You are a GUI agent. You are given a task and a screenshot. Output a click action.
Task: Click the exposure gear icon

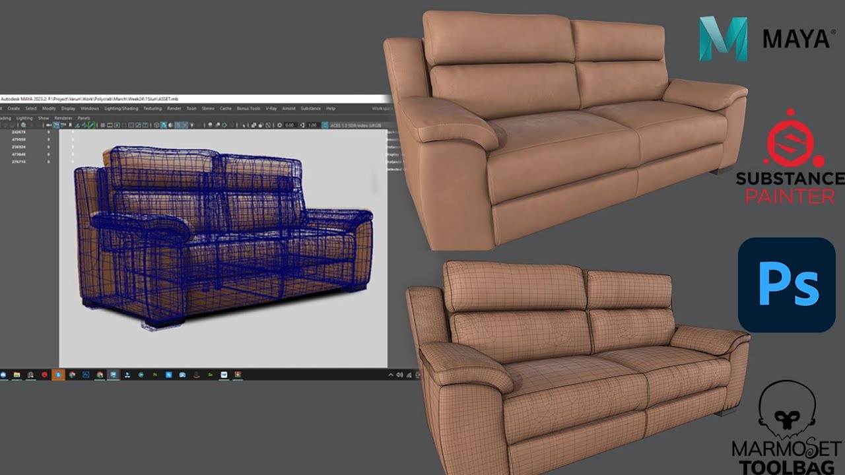280,125
